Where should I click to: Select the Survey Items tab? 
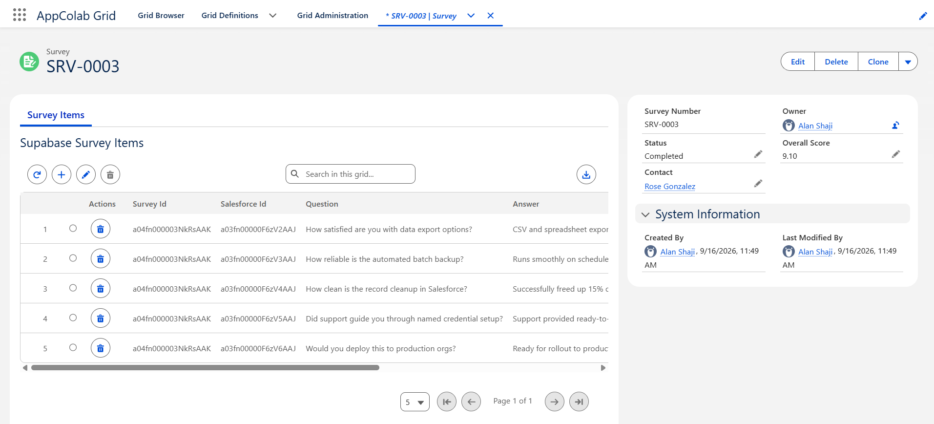[x=56, y=115]
